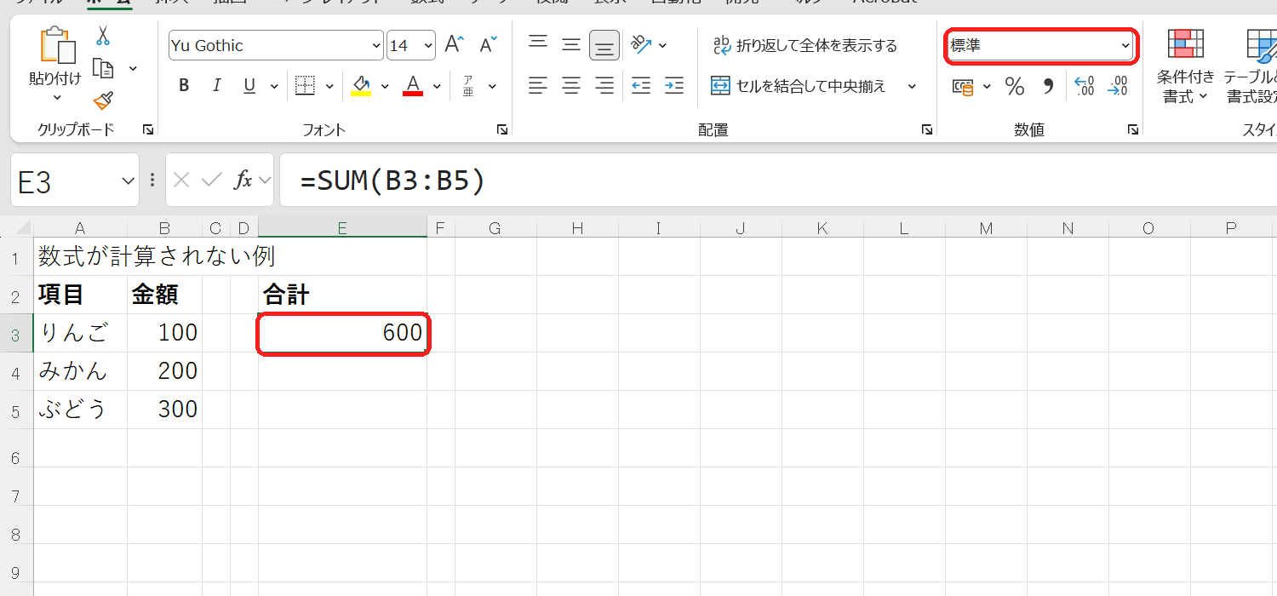Select bottom vertical alignment
1277x596 pixels.
point(604,45)
